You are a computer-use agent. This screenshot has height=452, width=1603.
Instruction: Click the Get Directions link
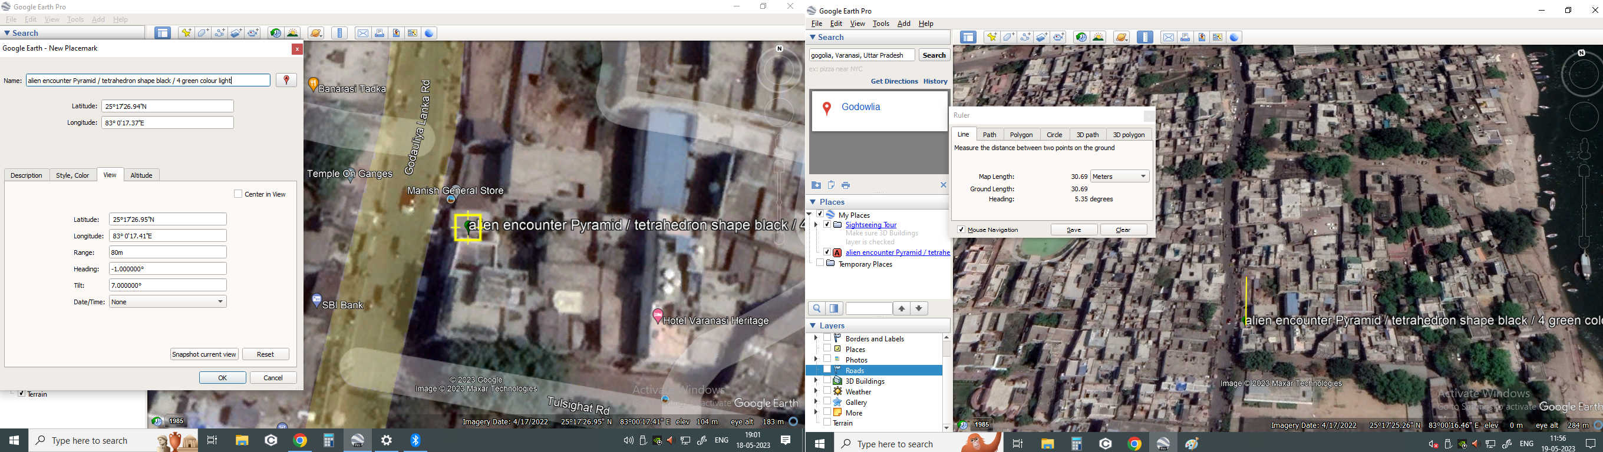(x=894, y=81)
